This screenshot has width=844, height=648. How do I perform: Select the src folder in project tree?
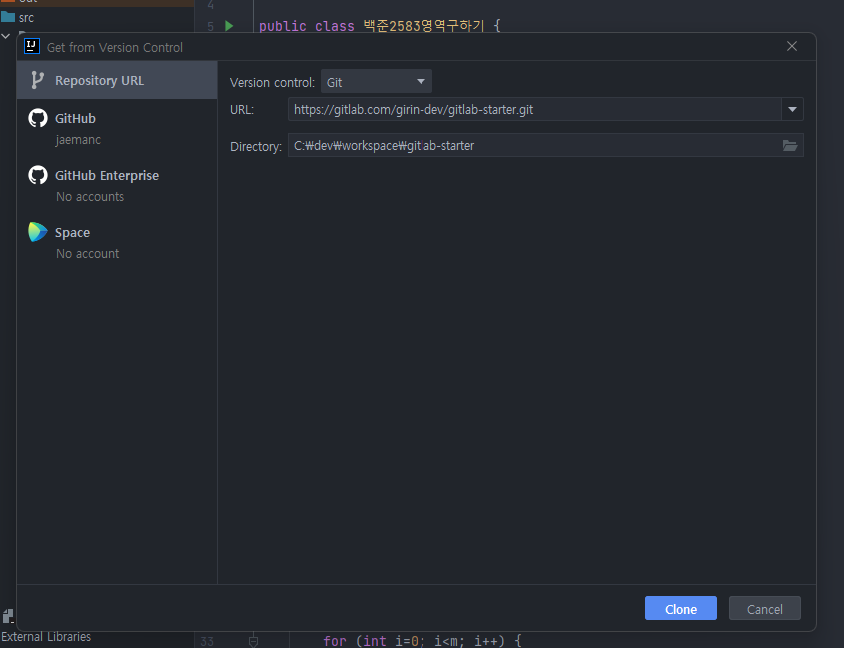tap(17, 17)
